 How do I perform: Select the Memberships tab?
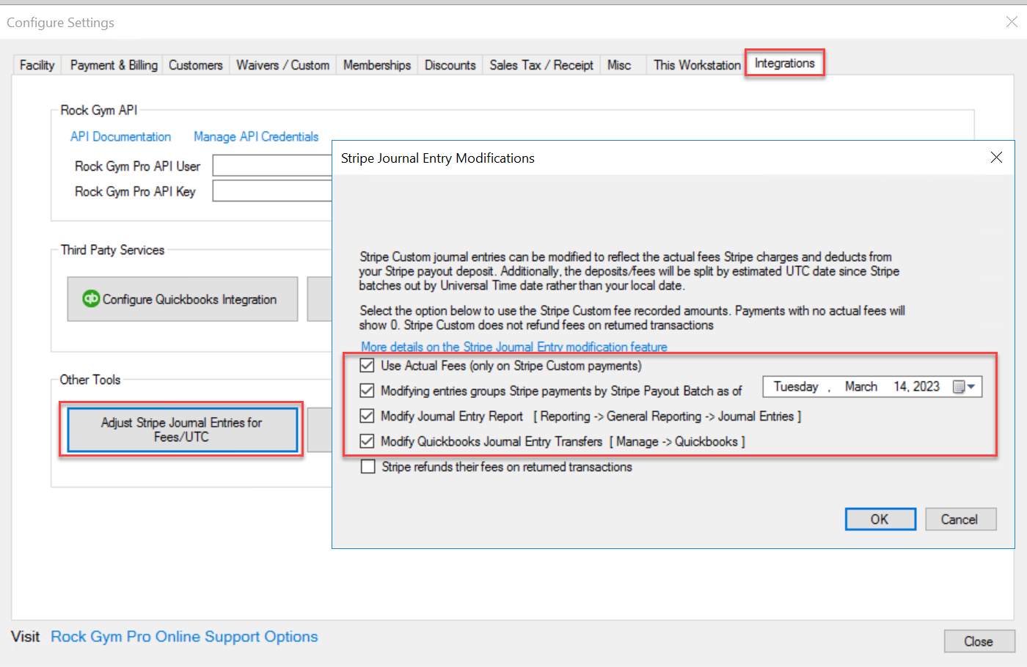[377, 65]
